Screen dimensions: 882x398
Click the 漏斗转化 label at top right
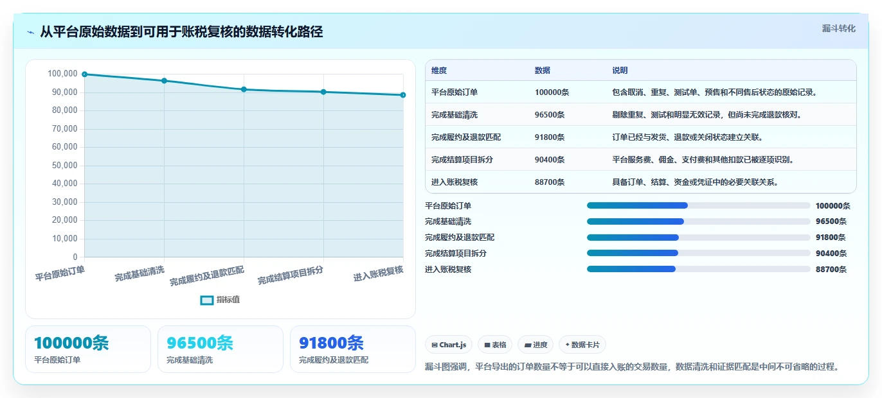[x=839, y=29]
